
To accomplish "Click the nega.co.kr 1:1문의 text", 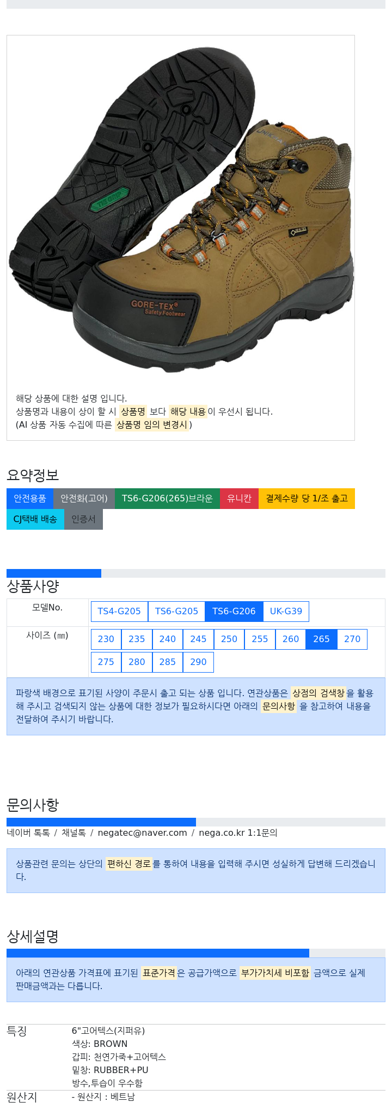I will point(238,833).
